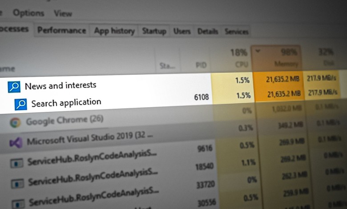Viewport: 347px width, 209px height.
Task: Click PID value 33720
Action: pos(206,185)
